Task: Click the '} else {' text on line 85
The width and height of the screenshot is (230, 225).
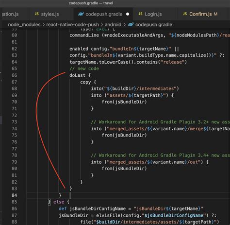Action: point(59,202)
